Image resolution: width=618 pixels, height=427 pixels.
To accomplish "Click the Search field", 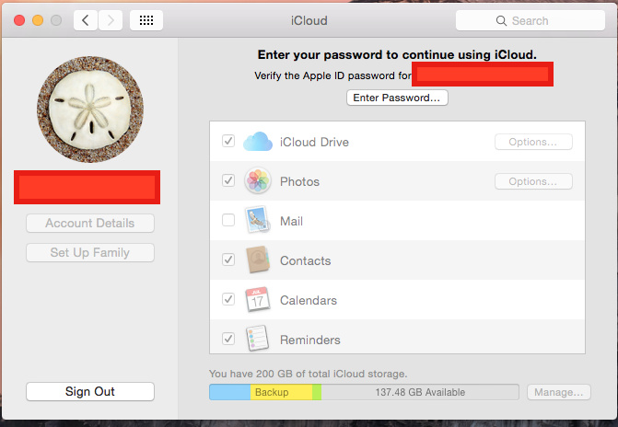I will click(531, 20).
